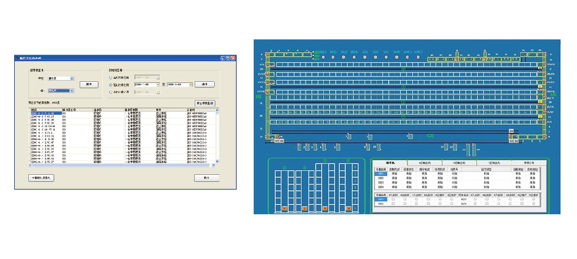Select conveyor unit number 11 below the racks

446,147
